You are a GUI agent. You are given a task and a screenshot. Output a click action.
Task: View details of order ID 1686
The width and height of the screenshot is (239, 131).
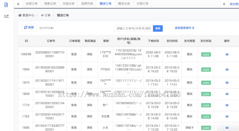227,128
